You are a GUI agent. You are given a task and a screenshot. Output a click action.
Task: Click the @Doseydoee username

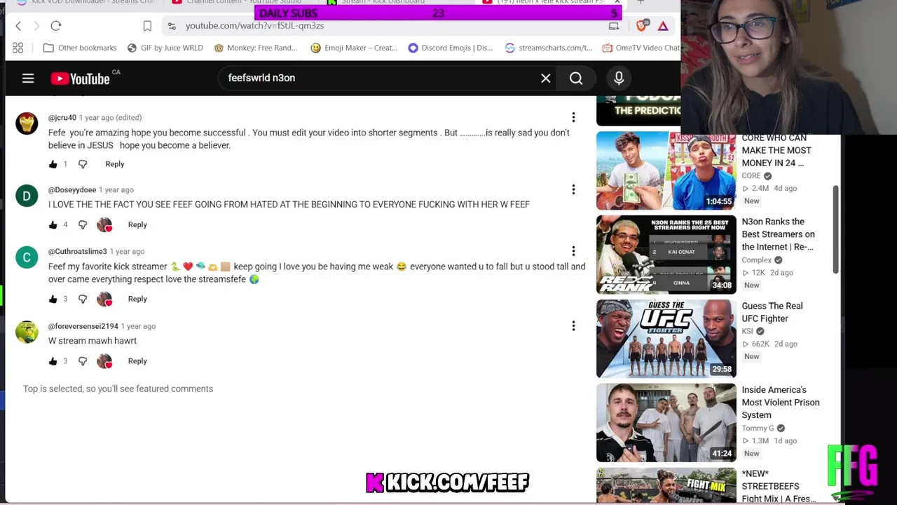click(72, 189)
